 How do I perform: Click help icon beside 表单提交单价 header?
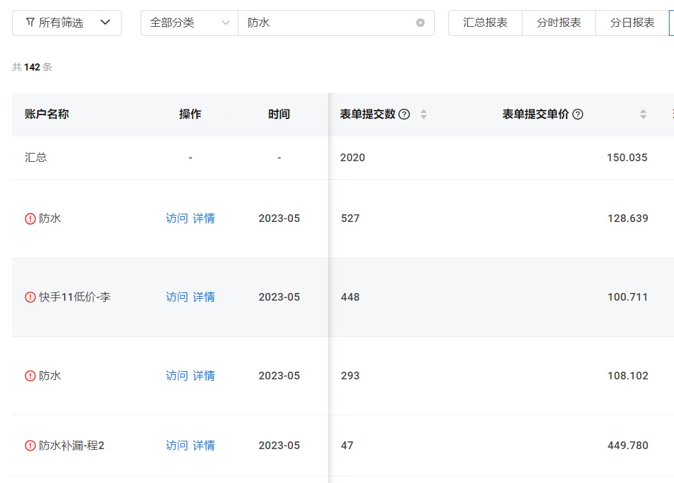[577, 115]
